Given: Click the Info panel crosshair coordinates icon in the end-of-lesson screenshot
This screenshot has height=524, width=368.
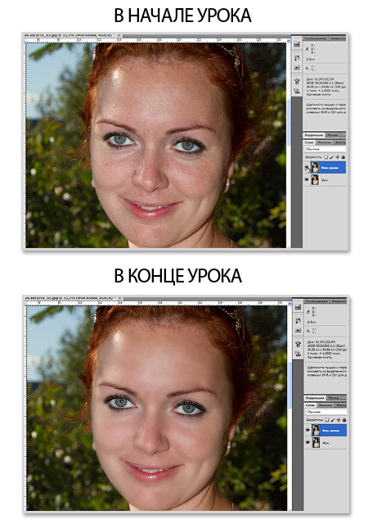Looking at the screenshot, I should click(307, 331).
